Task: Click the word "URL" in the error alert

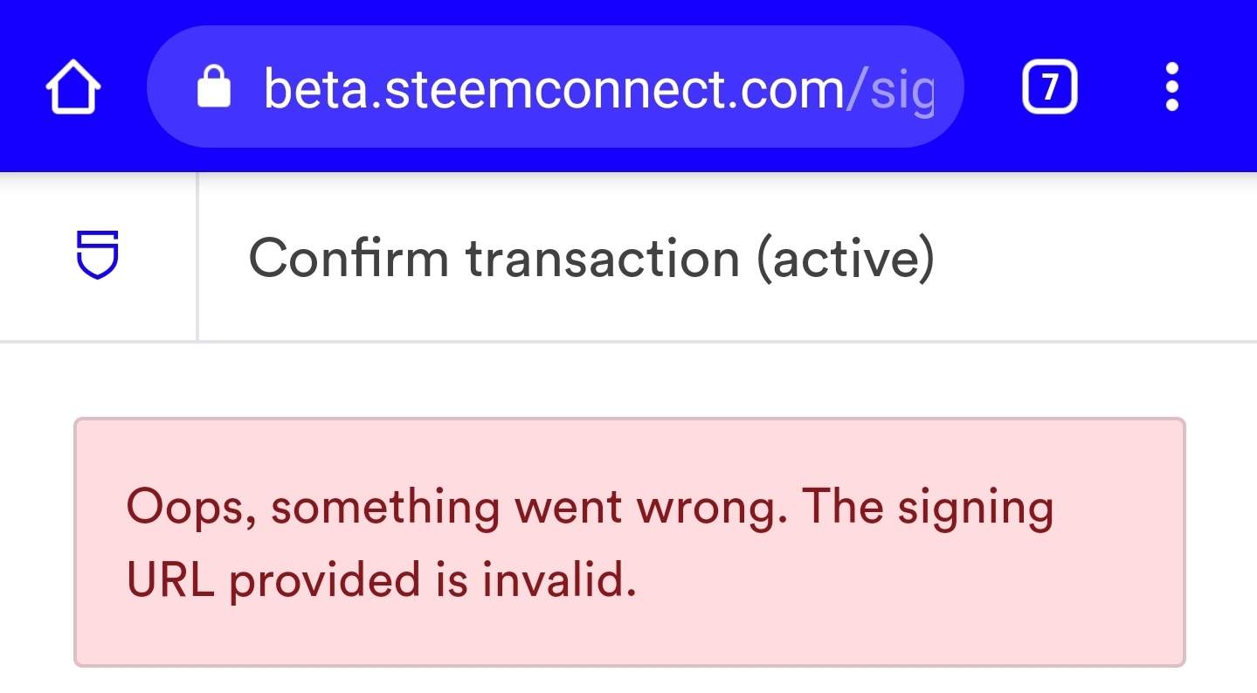Action: (x=170, y=579)
